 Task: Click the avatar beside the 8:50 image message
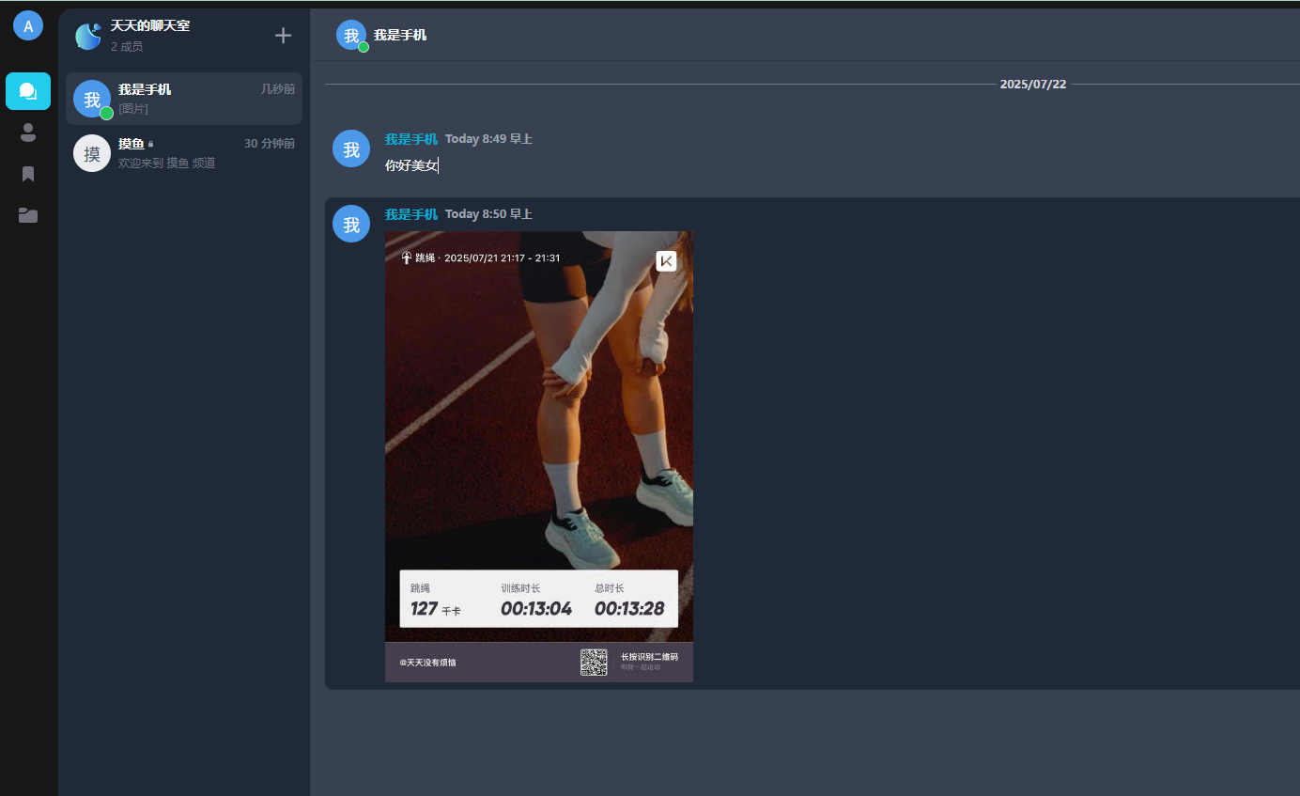[x=351, y=224]
